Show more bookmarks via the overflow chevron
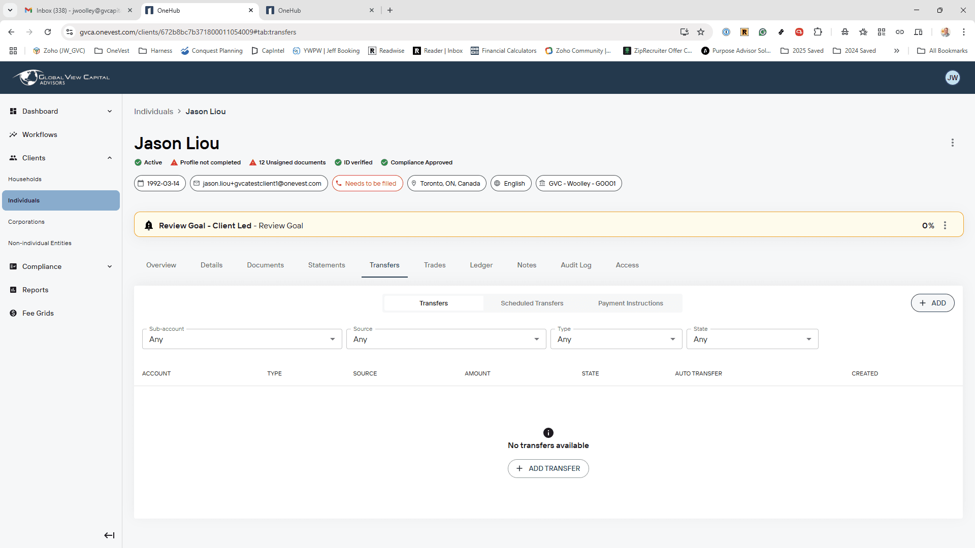The image size is (975, 548). [897, 51]
